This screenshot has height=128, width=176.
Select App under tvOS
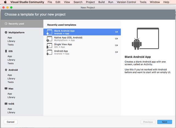click(10, 109)
